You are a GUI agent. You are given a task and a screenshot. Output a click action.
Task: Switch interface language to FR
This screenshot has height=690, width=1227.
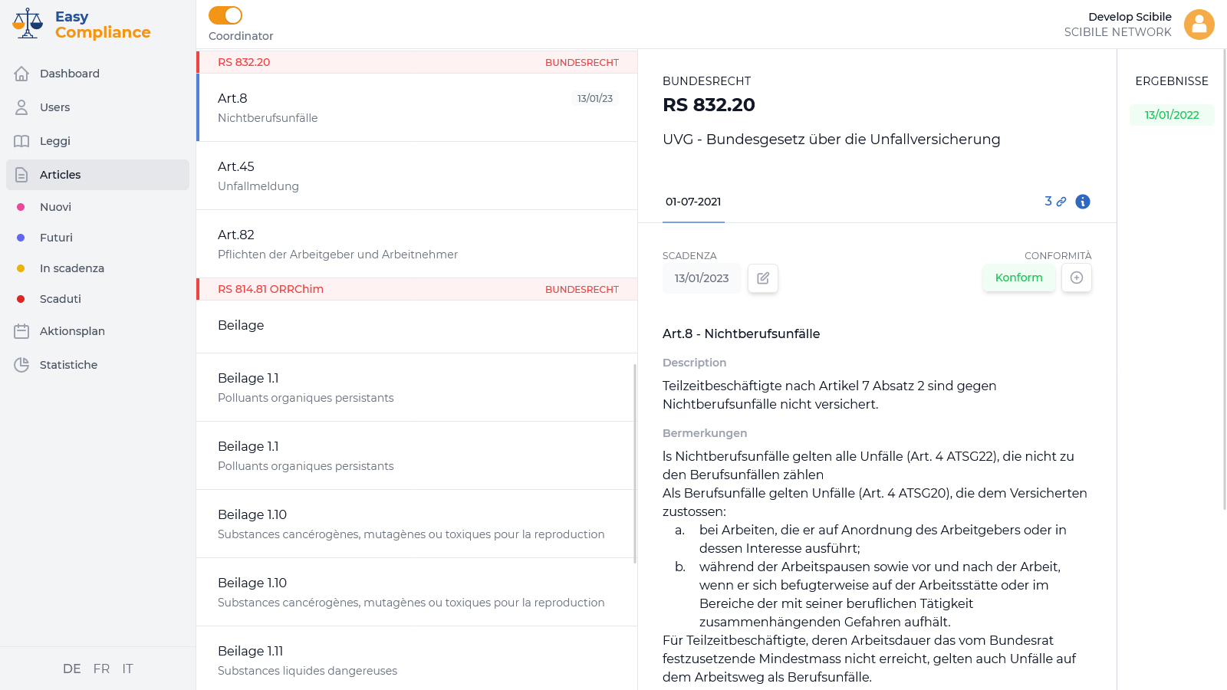[x=101, y=669]
